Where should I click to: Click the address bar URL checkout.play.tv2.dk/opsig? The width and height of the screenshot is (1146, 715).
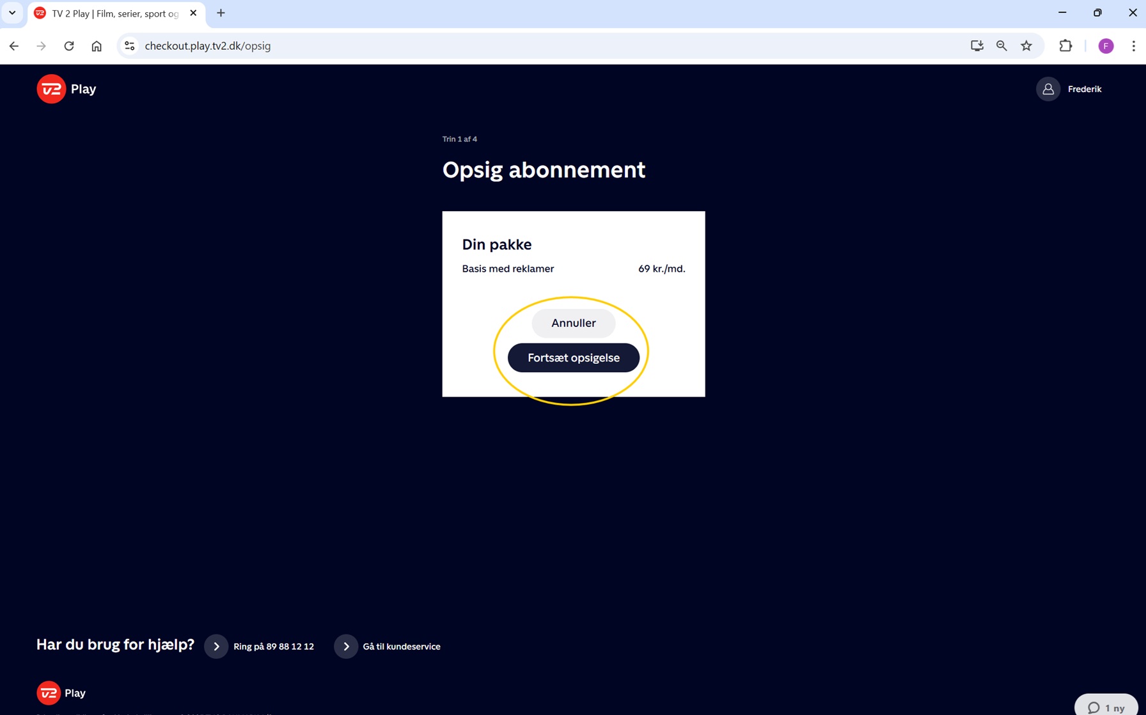(x=208, y=46)
